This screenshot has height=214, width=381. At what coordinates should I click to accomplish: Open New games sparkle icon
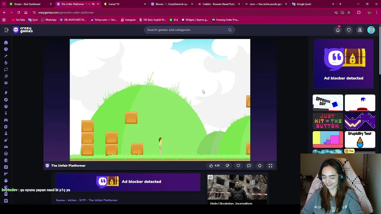pyautogui.click(x=6, y=56)
